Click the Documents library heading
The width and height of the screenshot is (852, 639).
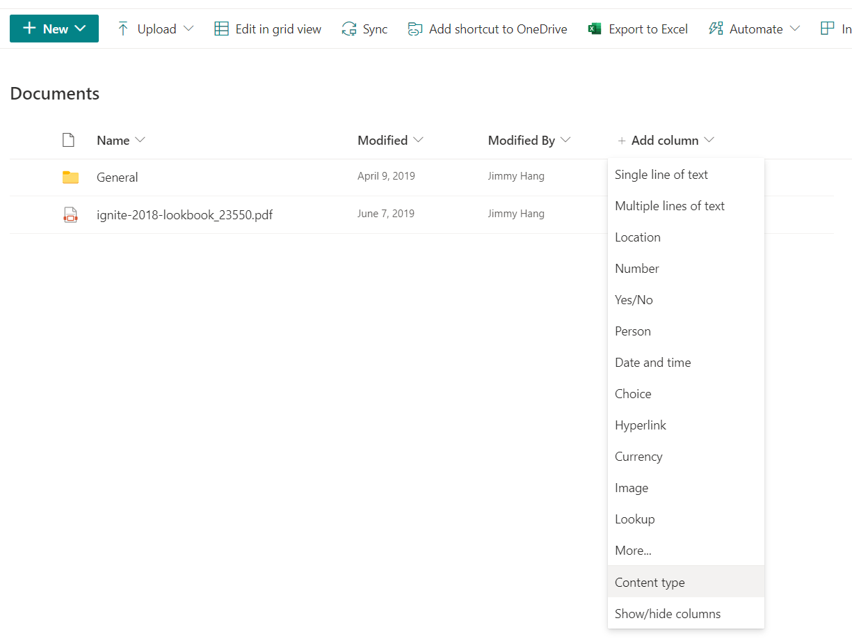[x=55, y=94]
